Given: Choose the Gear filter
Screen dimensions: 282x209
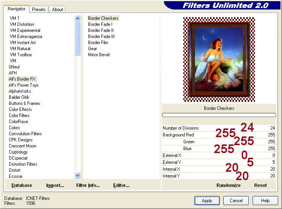Looking at the screenshot, I should click(93, 49).
